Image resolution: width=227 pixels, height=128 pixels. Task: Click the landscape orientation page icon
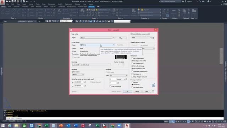[x=153, y=85]
